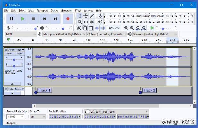This screenshot has width=198, height=128.
Task: Open the Snap-To dropdown
Action: 37,117
